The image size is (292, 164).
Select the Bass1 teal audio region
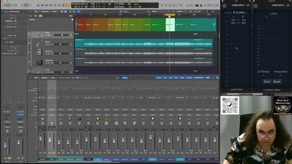click(x=144, y=43)
